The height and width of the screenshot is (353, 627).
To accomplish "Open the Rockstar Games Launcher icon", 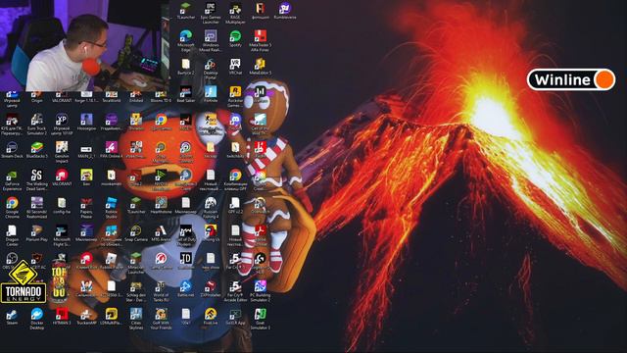I will (235, 96).
